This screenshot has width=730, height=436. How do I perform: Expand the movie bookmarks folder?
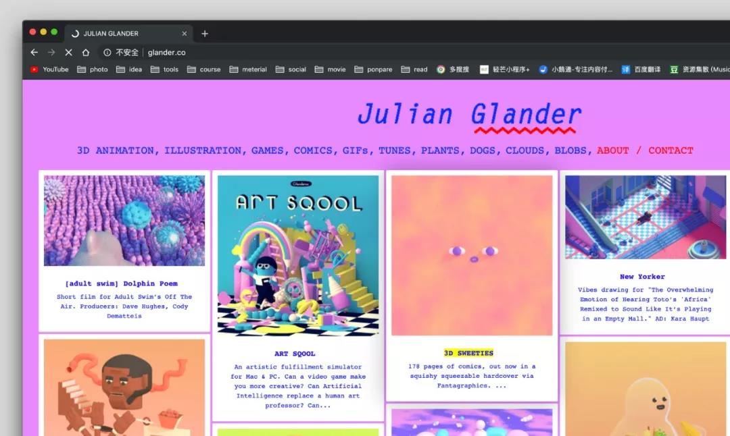[x=330, y=70]
